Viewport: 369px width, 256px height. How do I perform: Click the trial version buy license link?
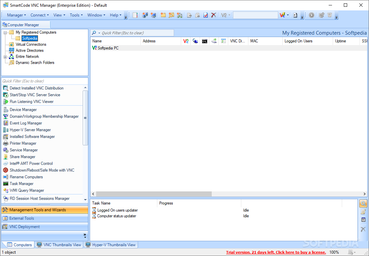point(276,252)
